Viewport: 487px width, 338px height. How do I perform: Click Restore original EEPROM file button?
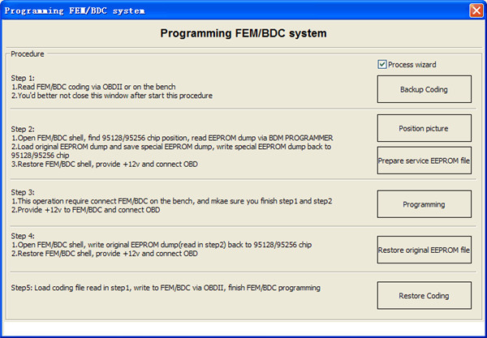[x=424, y=250]
